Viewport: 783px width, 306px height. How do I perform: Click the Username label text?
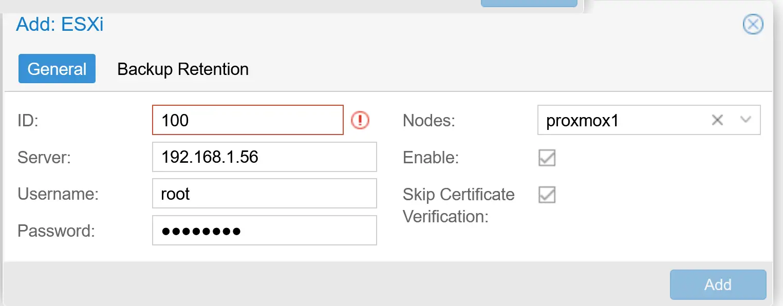click(58, 194)
